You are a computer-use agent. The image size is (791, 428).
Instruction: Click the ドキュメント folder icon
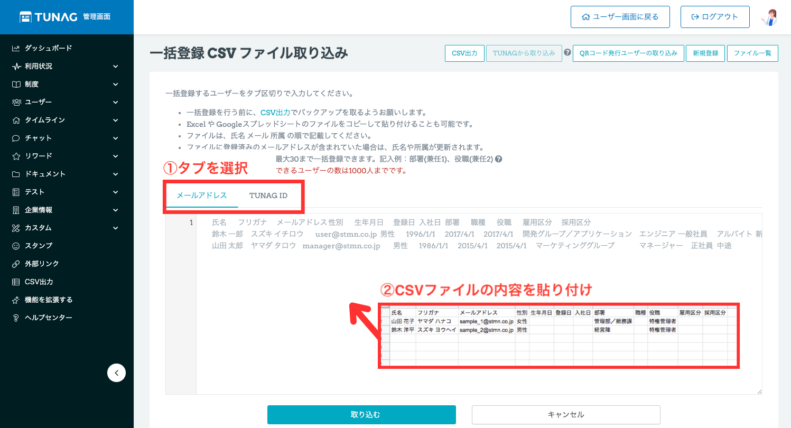(x=16, y=174)
